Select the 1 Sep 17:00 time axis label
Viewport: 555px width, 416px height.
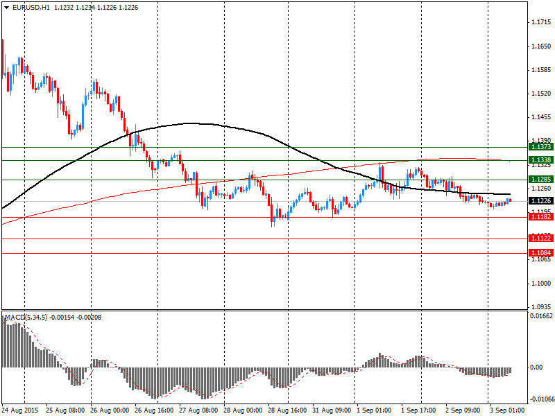(418, 410)
